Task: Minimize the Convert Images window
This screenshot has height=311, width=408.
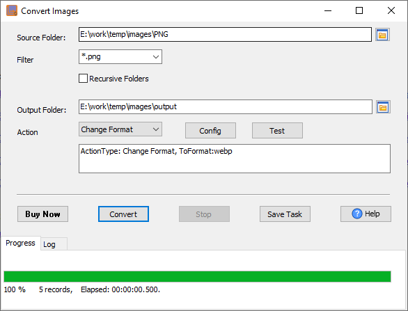Action: click(x=328, y=10)
